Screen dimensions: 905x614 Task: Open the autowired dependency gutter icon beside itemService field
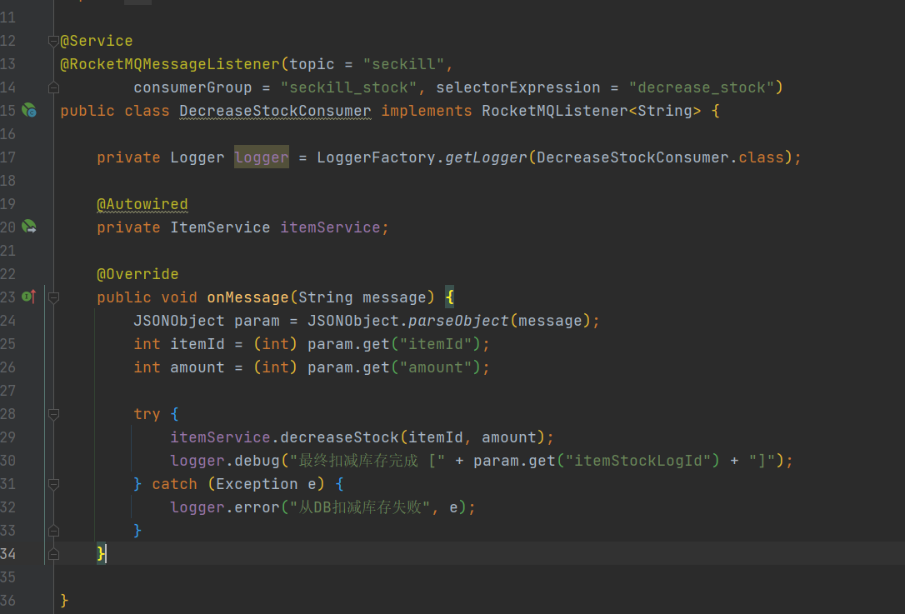tap(29, 227)
